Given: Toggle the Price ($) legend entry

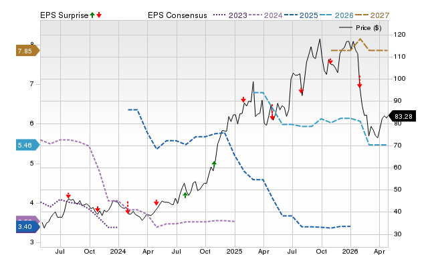Looking at the screenshot, I should coord(360,28).
